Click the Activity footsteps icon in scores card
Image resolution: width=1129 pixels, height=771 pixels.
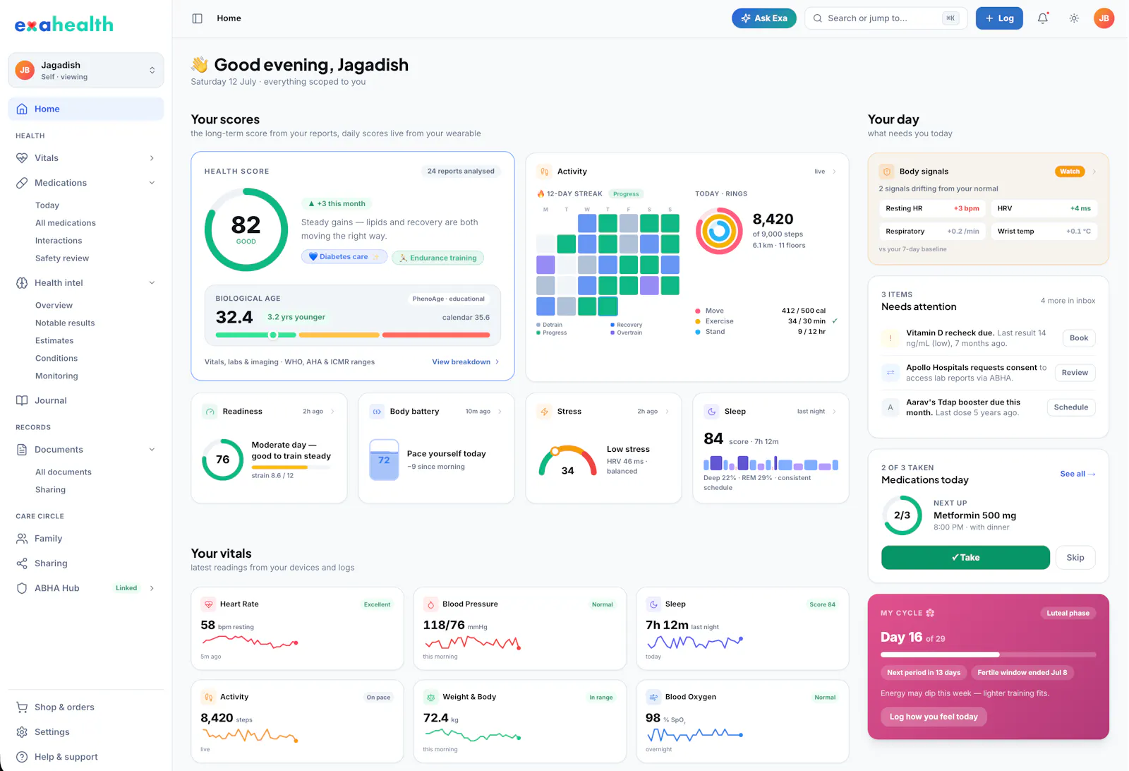coord(545,172)
